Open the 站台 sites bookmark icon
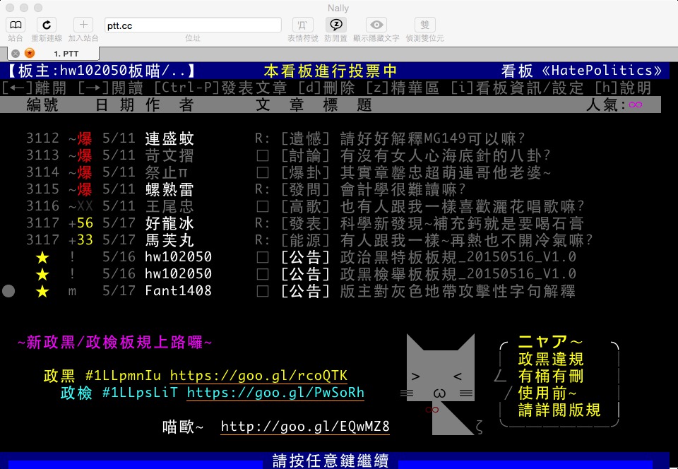This screenshot has height=469, width=678. [x=16, y=25]
